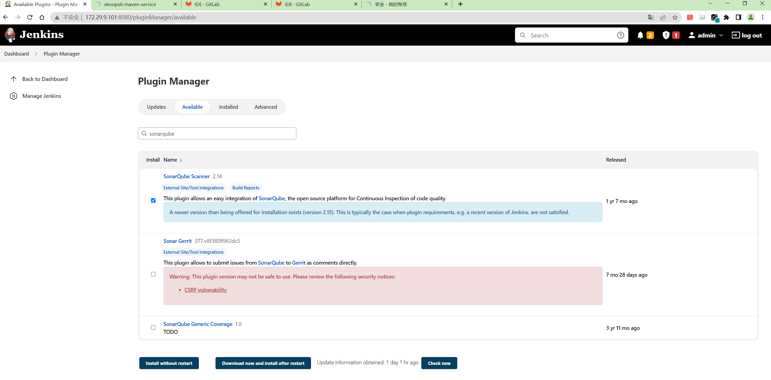The height and width of the screenshot is (380, 771).
Task: Click the Gerrit link in description
Action: pos(299,263)
